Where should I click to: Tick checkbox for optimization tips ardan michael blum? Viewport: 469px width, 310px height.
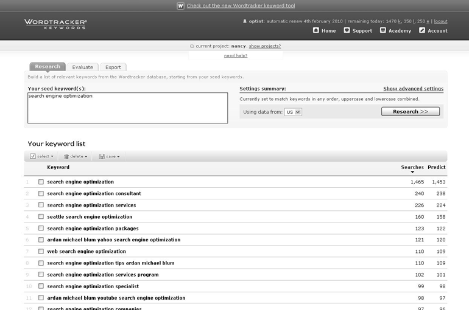(41, 263)
